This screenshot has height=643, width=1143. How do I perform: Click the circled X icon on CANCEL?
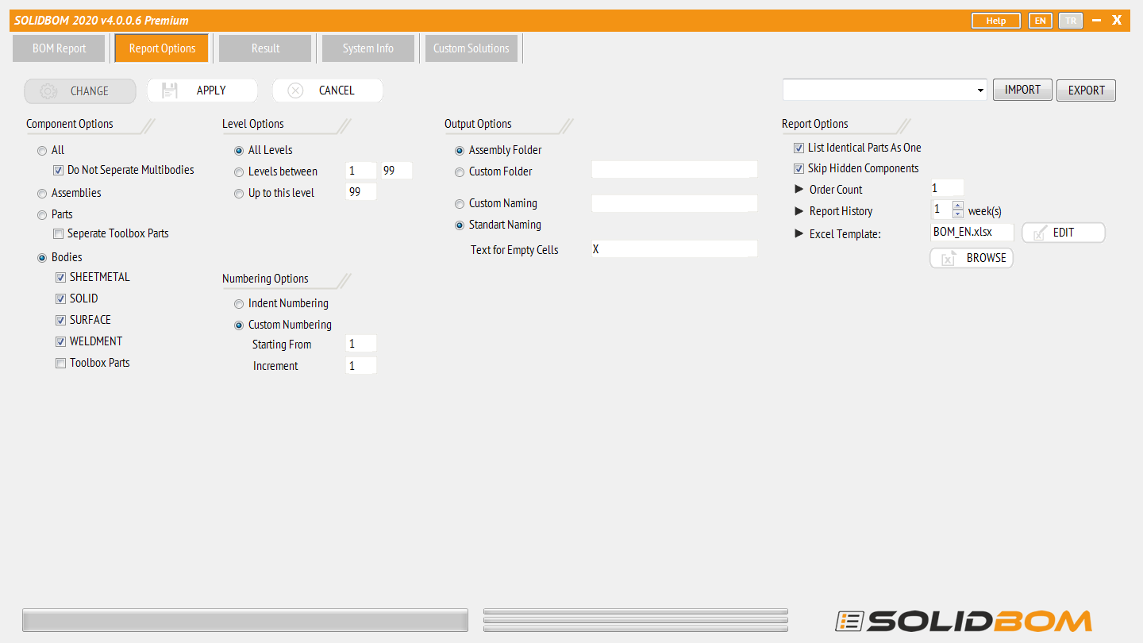point(295,90)
